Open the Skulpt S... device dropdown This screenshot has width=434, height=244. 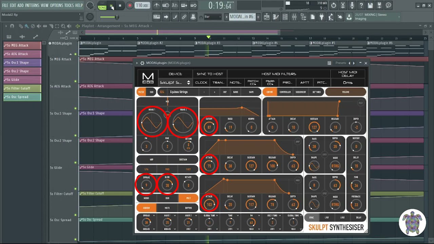coord(175,82)
